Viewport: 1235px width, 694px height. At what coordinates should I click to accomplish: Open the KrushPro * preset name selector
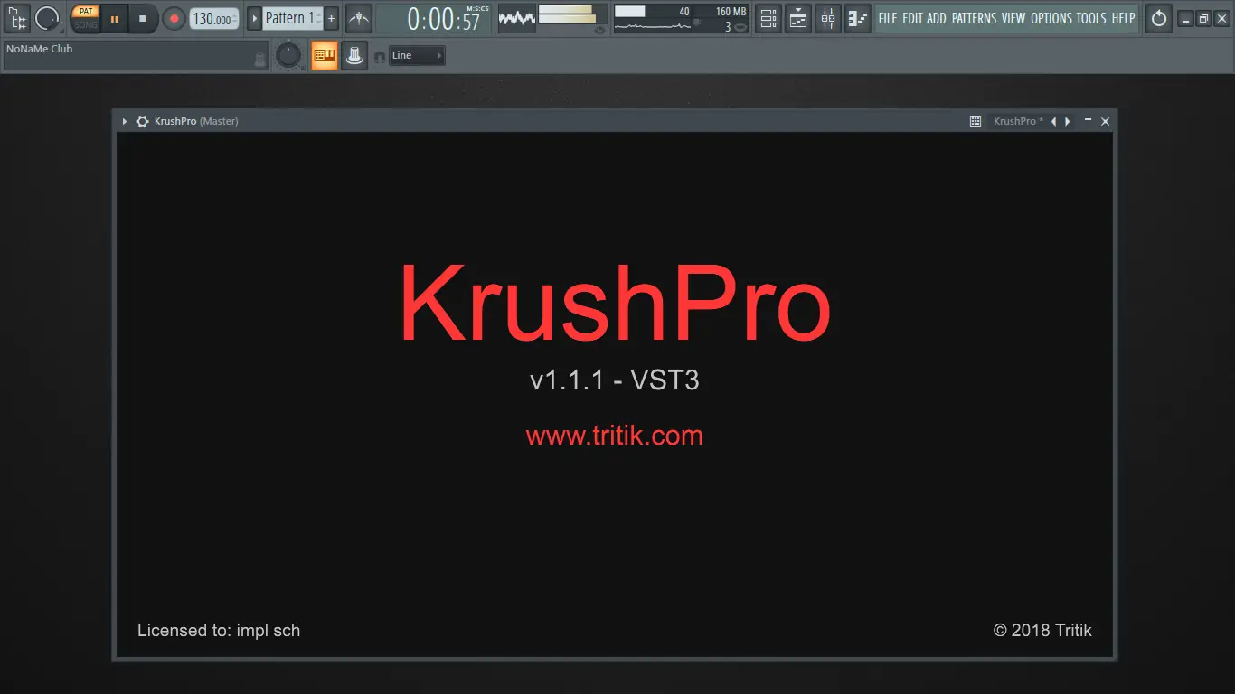tap(1018, 121)
